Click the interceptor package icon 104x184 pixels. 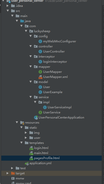click(x=36, y=57)
